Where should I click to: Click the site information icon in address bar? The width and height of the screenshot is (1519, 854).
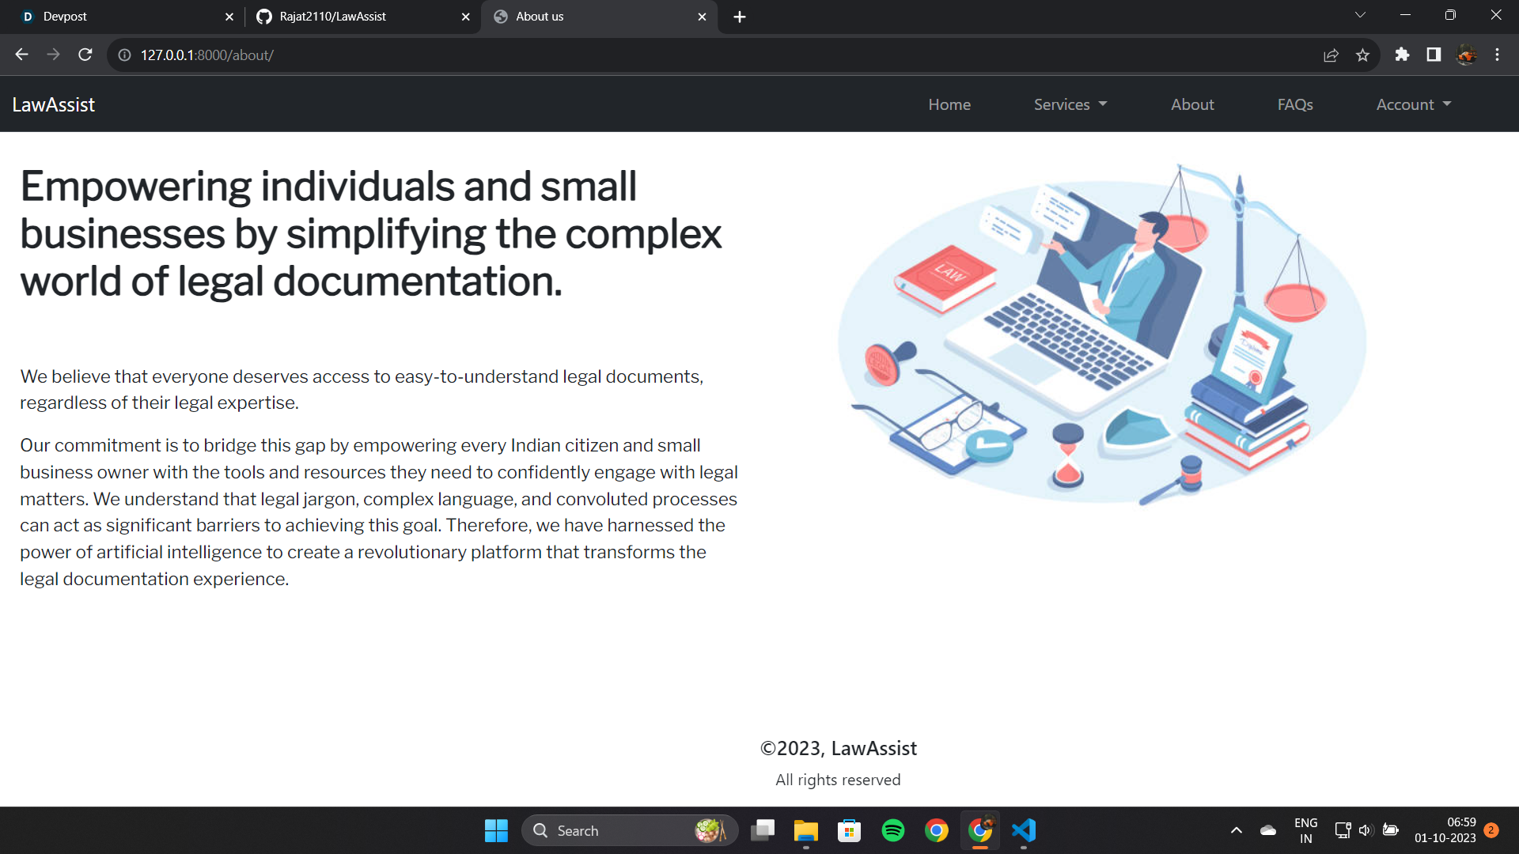pyautogui.click(x=124, y=55)
